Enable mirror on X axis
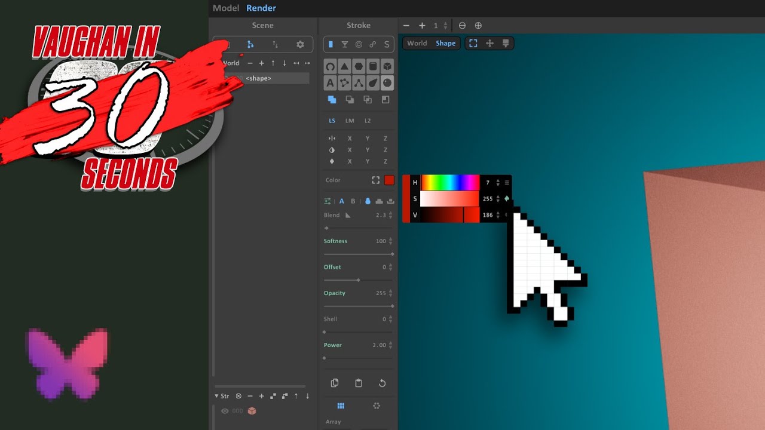 350,139
